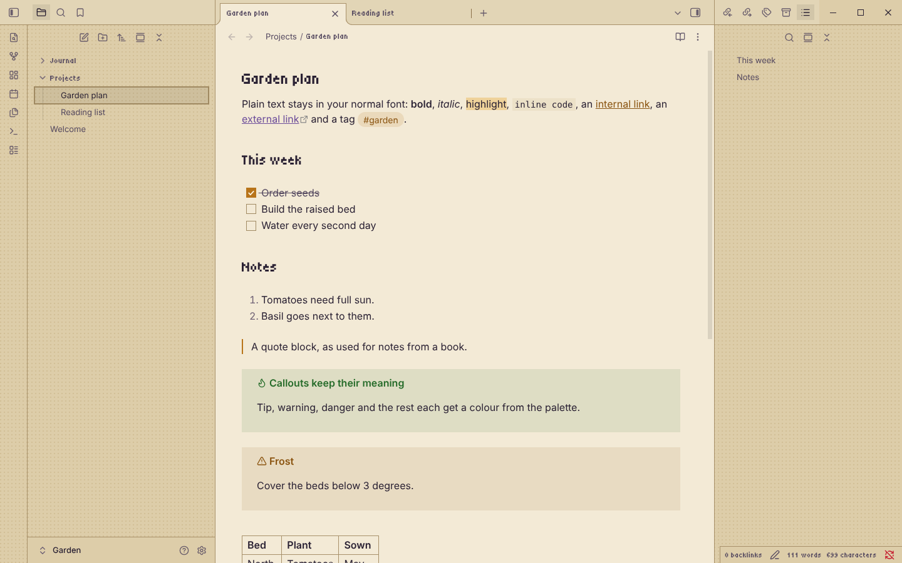Collapse all folders in file explorer
Image resolution: width=902 pixels, height=563 pixels.
tap(159, 38)
